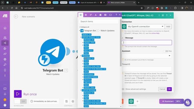Open the starred items tab in mapping panel

(x=81, y=15)
